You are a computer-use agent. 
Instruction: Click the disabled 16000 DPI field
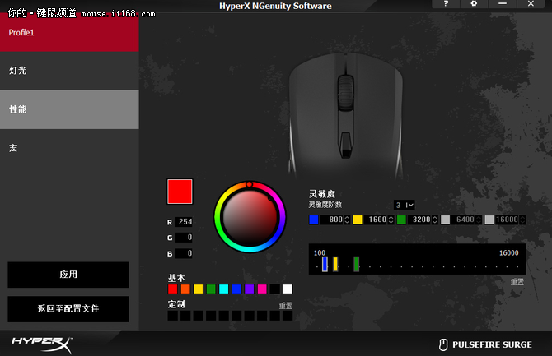point(508,220)
